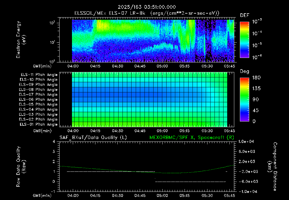Click the 180 value on Deg scale
The width and height of the screenshot is (289, 200).
(256, 78)
